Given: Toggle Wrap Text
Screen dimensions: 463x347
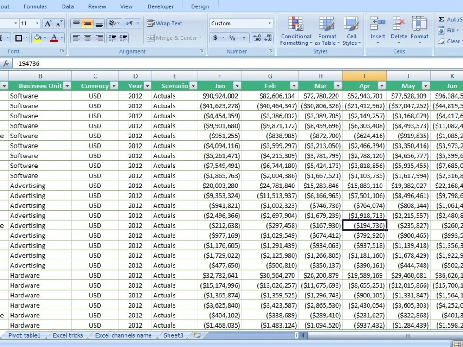Looking at the screenshot, I should [164, 23].
